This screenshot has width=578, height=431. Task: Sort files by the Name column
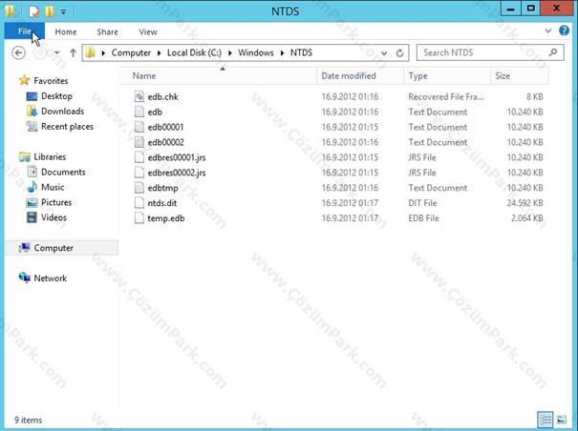(144, 76)
